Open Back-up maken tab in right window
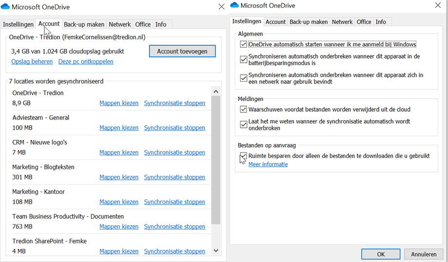 309,22
